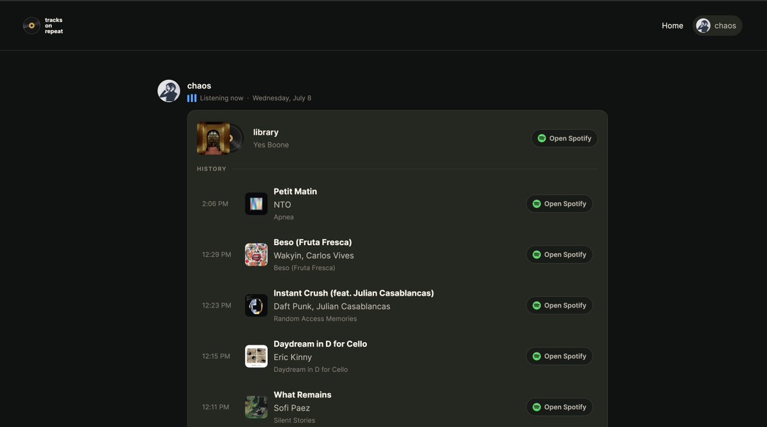767x427 pixels.
Task: Click Wakyin, Carlos Vives artist text
Action: (x=314, y=255)
